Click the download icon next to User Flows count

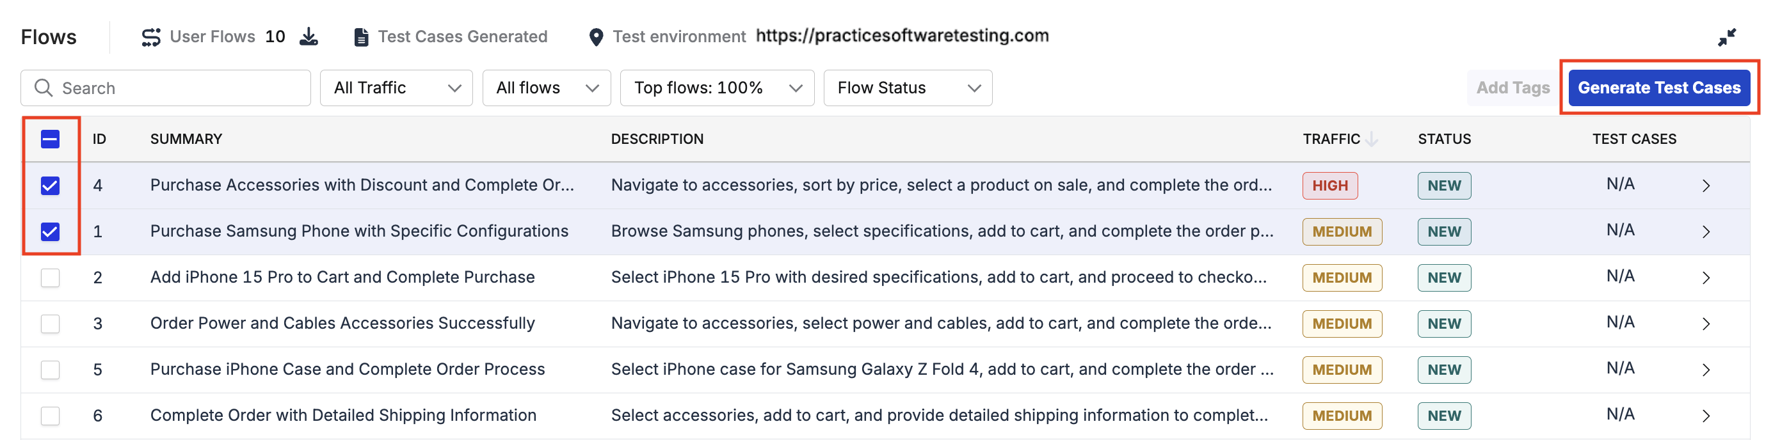point(309,36)
